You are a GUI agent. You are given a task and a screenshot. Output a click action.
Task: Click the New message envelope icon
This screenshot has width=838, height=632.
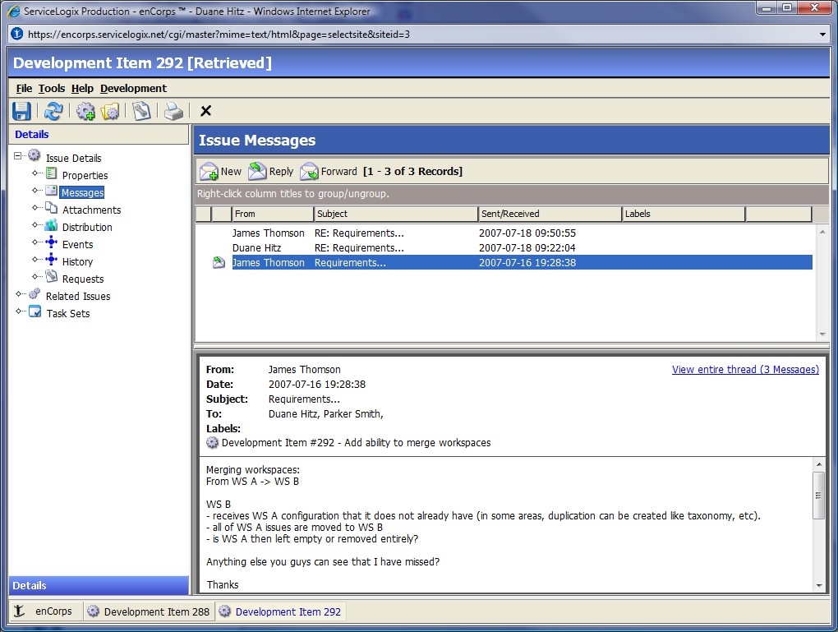pos(209,172)
